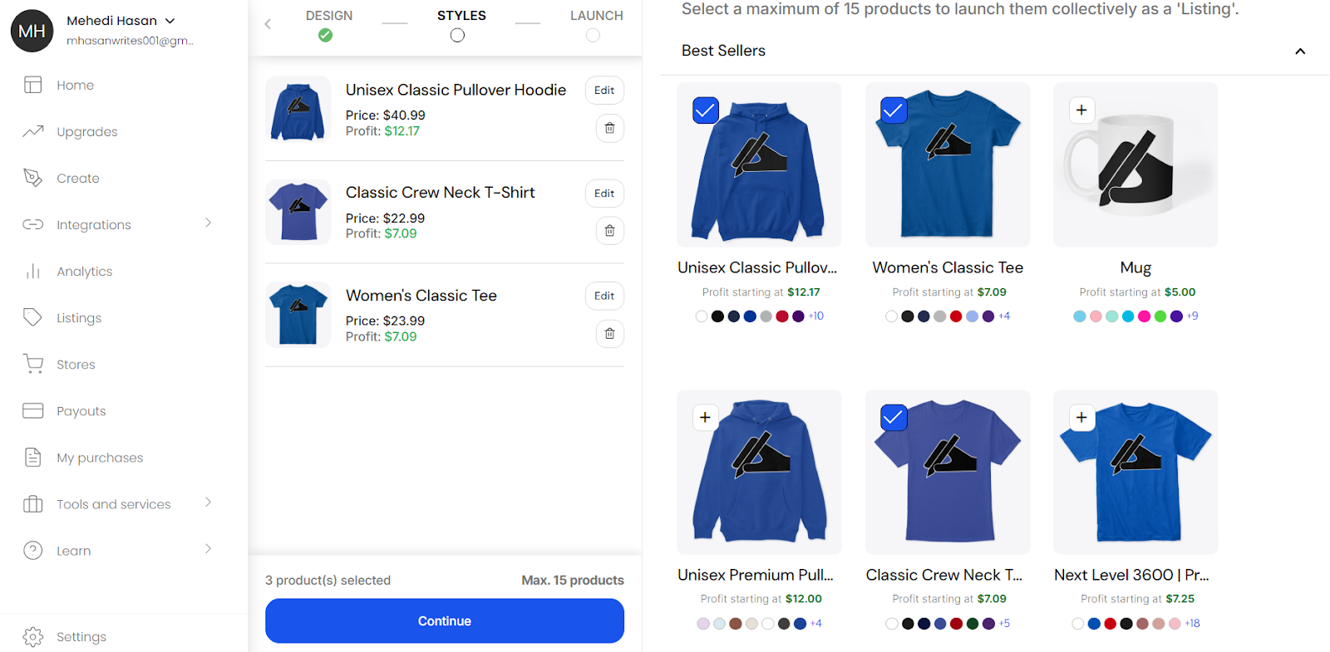The width and height of the screenshot is (1330, 652).
Task: Add the Mug with plus icon
Action: point(1081,110)
